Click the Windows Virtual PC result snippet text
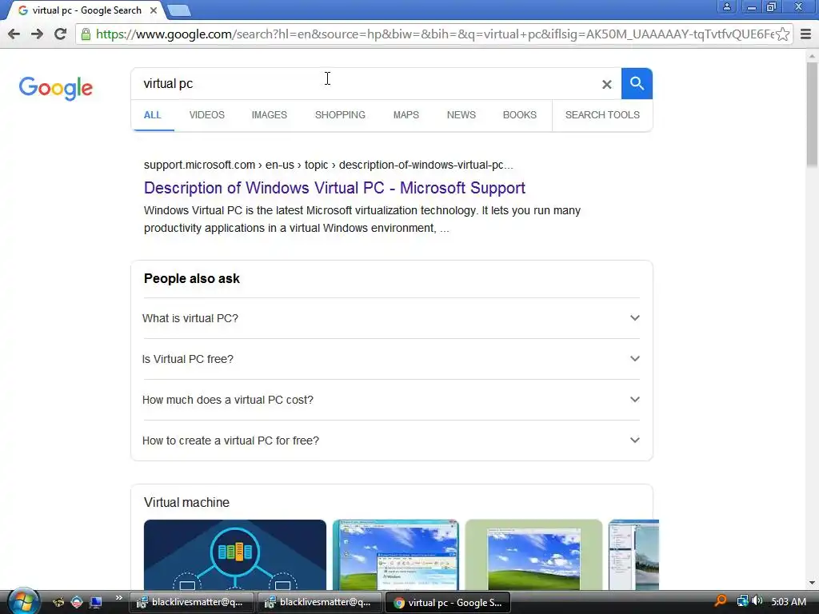 [362, 219]
